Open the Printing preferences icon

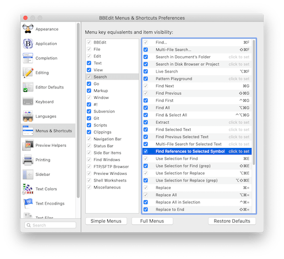coord(28,159)
